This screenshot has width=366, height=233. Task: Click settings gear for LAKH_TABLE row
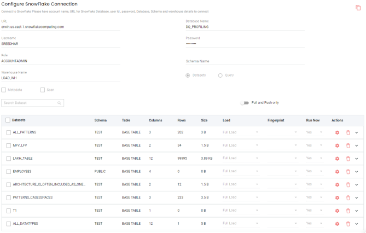[337, 159]
